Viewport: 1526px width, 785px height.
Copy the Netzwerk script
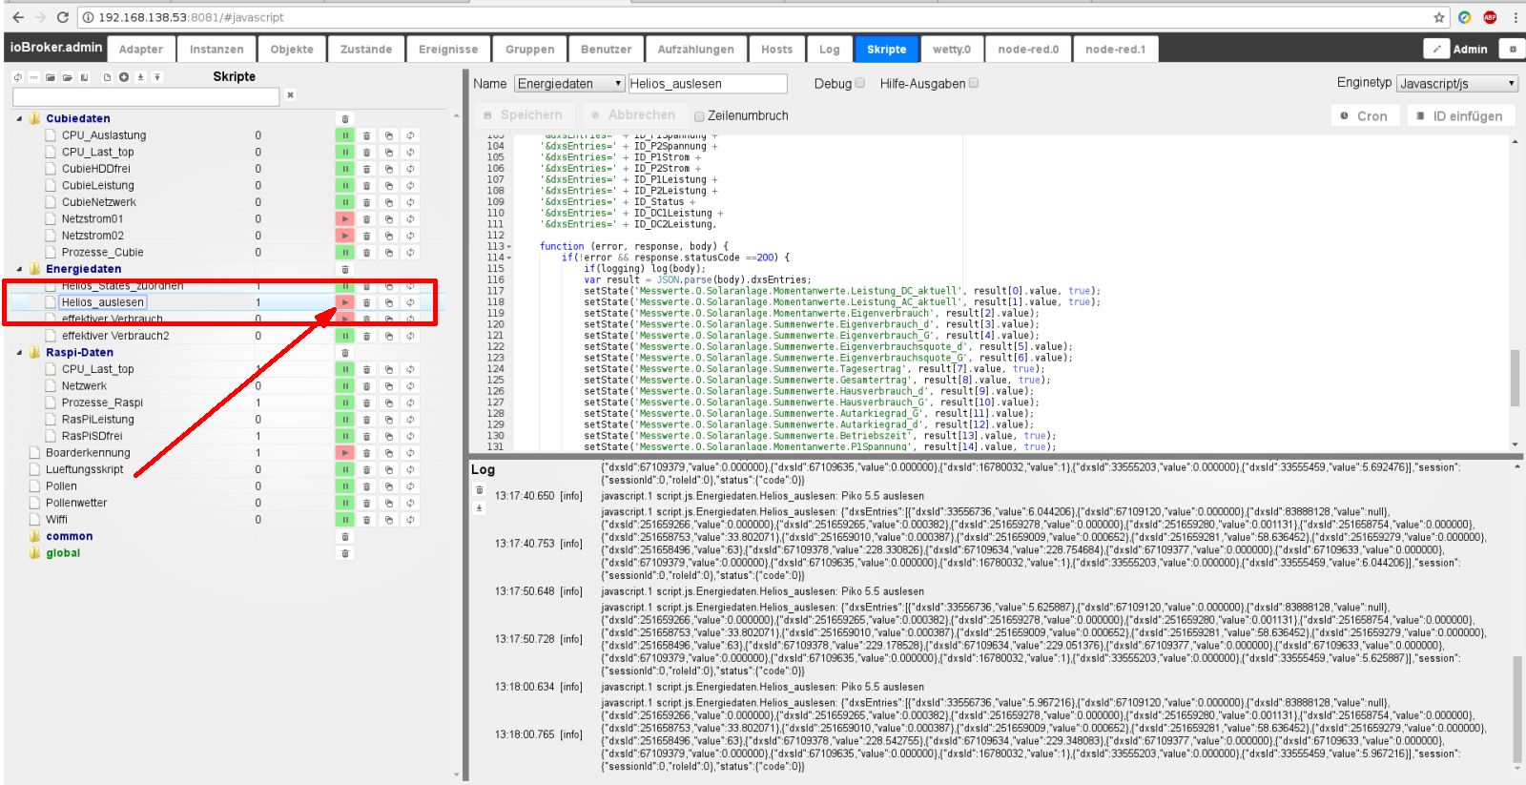pyautogui.click(x=389, y=386)
